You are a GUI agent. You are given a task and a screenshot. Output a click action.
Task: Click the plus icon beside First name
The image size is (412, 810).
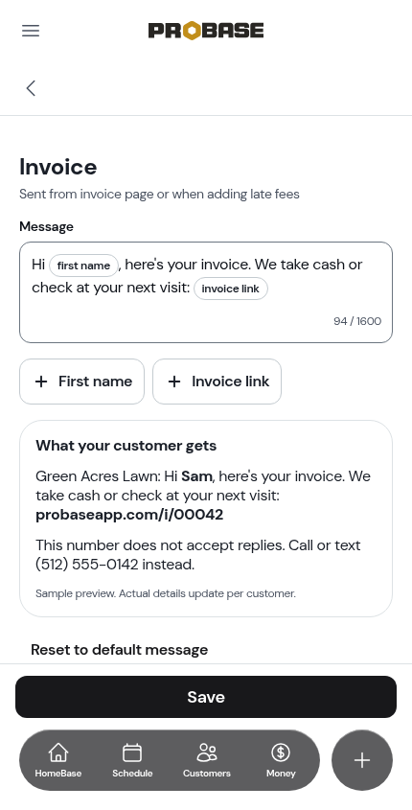point(41,382)
